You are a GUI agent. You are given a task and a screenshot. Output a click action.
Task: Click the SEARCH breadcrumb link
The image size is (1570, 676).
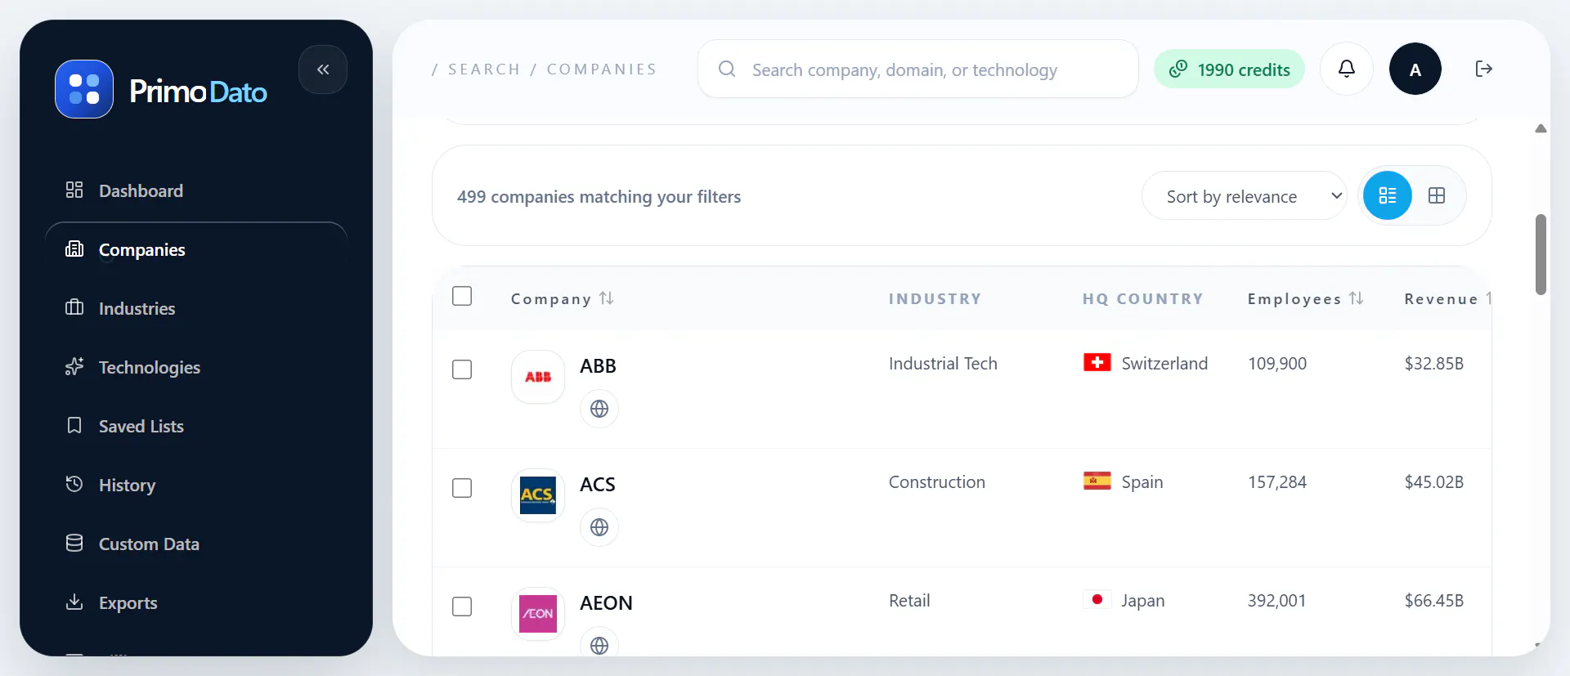pos(484,69)
